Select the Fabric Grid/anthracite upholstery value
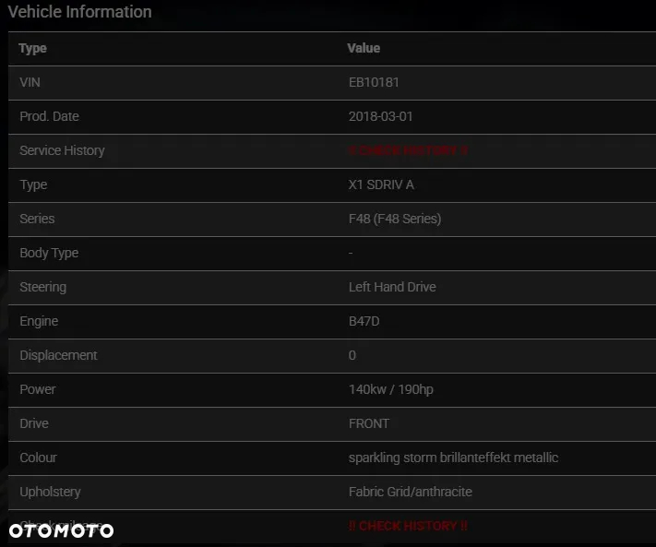 411,492
